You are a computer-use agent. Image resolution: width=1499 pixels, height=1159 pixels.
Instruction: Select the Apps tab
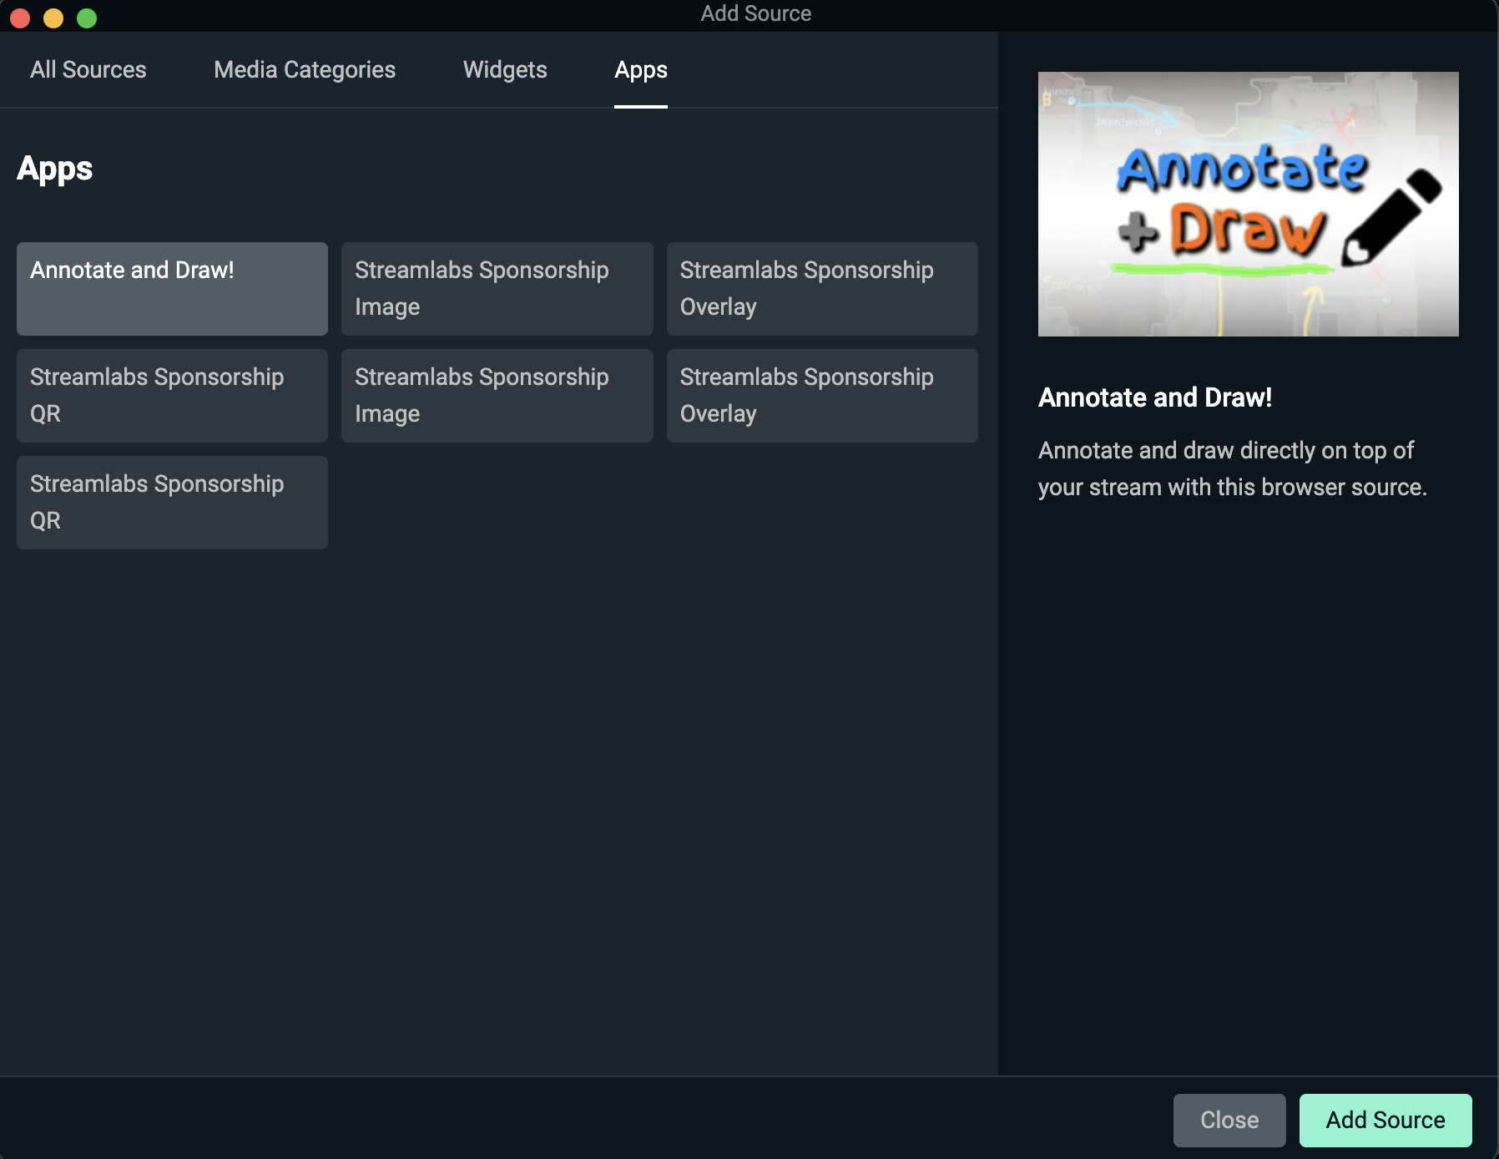[640, 69]
